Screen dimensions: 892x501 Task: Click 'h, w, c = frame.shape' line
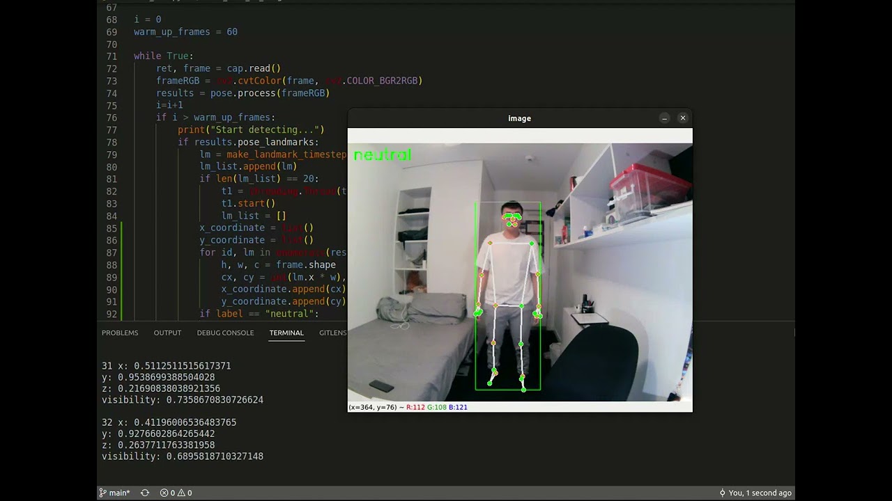(278, 265)
